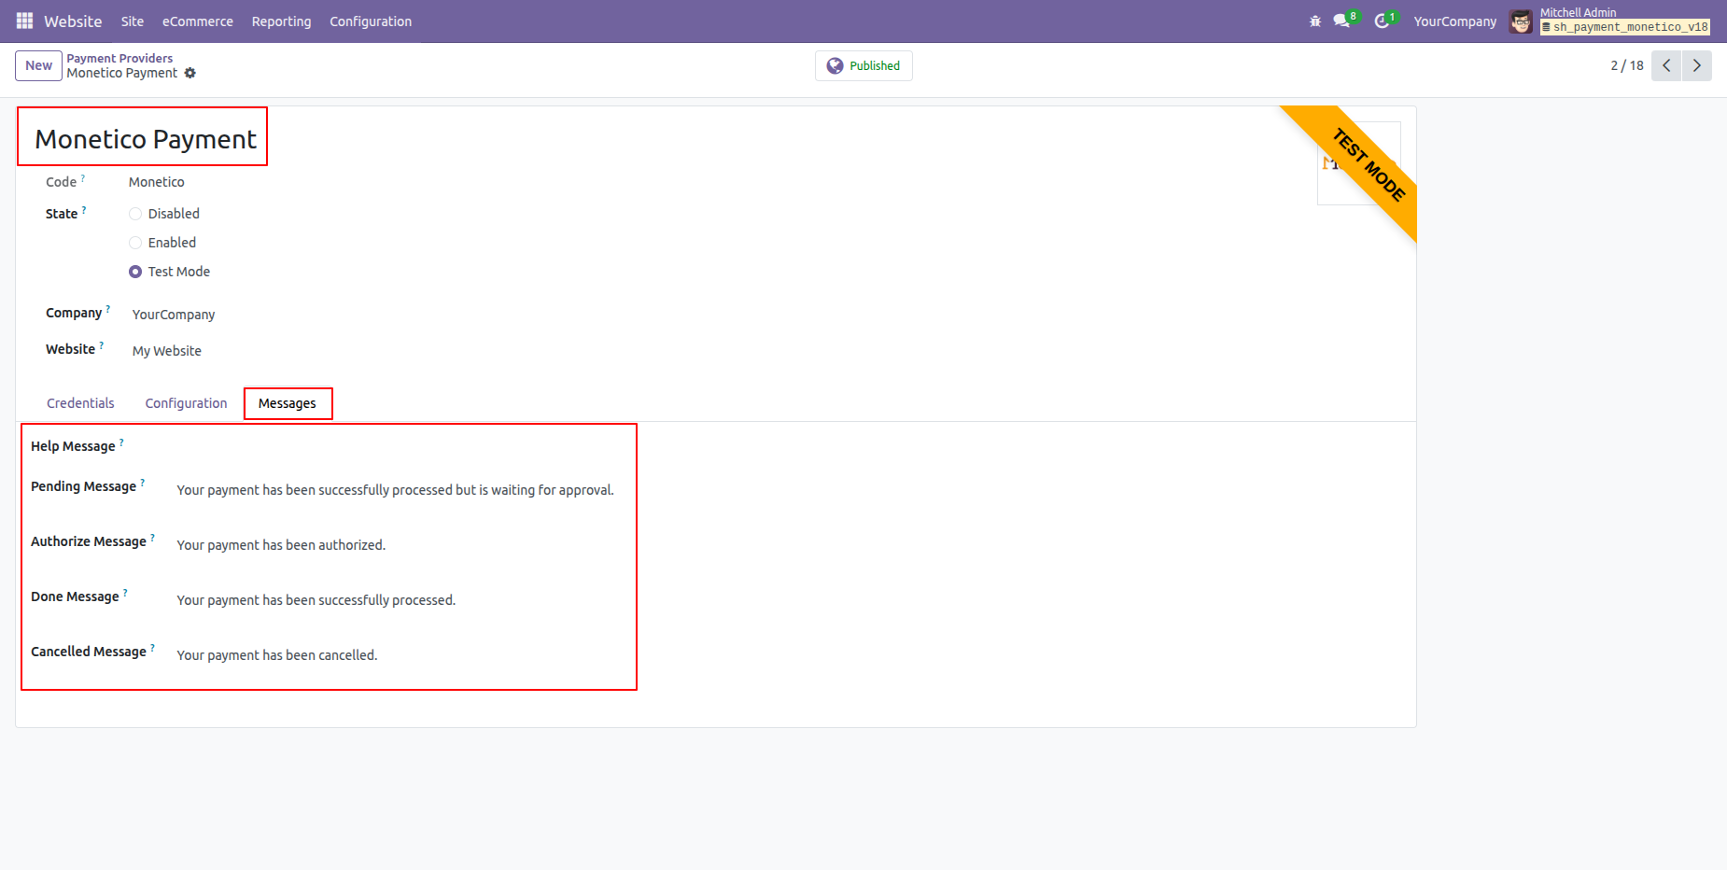Select the Test Mode radio button
This screenshot has height=870, width=1727.
tap(135, 272)
